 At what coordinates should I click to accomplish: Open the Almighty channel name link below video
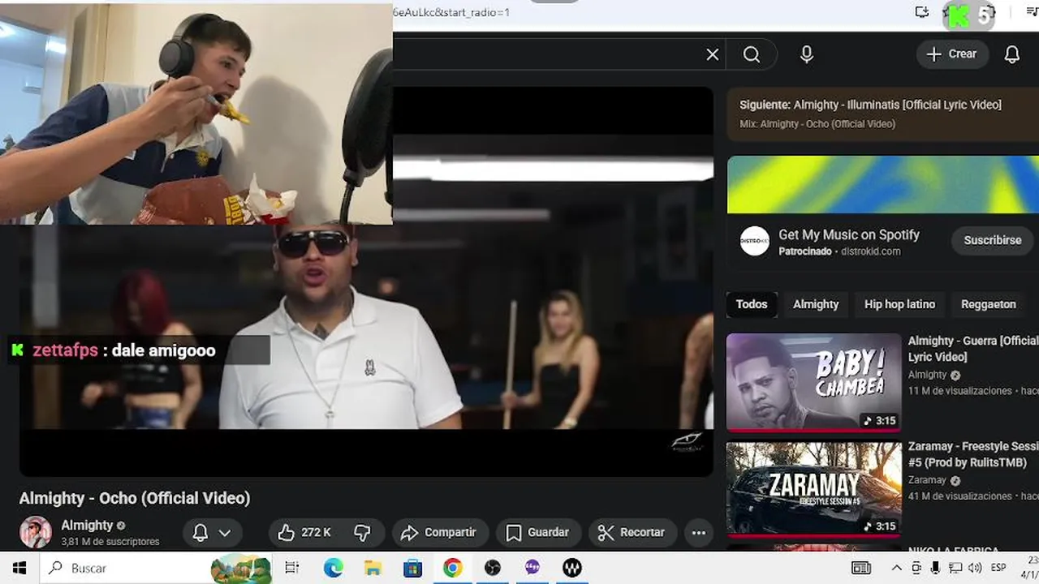(x=87, y=525)
